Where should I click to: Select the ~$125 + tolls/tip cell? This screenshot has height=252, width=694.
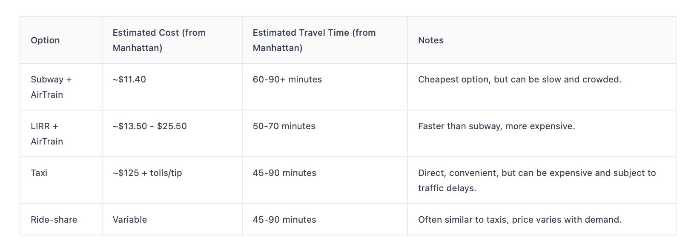pos(172,181)
